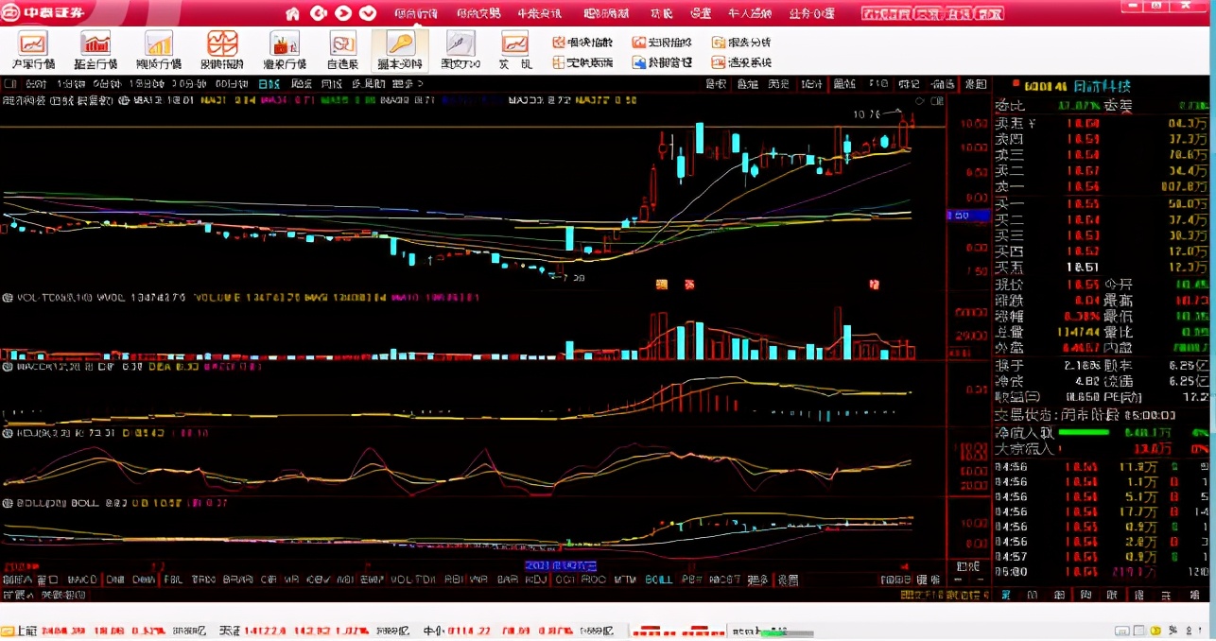The width and height of the screenshot is (1216, 641).
Task: Switch indicator to TRIX tab
Action: pos(203,580)
